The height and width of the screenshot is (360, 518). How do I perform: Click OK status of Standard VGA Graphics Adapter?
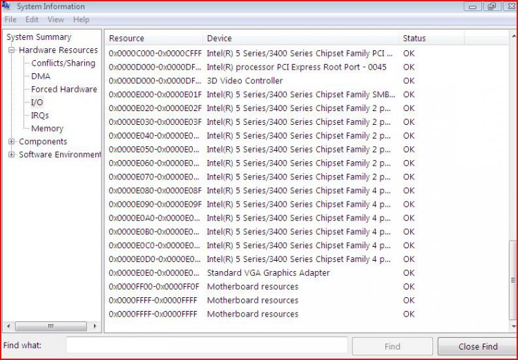click(x=409, y=273)
